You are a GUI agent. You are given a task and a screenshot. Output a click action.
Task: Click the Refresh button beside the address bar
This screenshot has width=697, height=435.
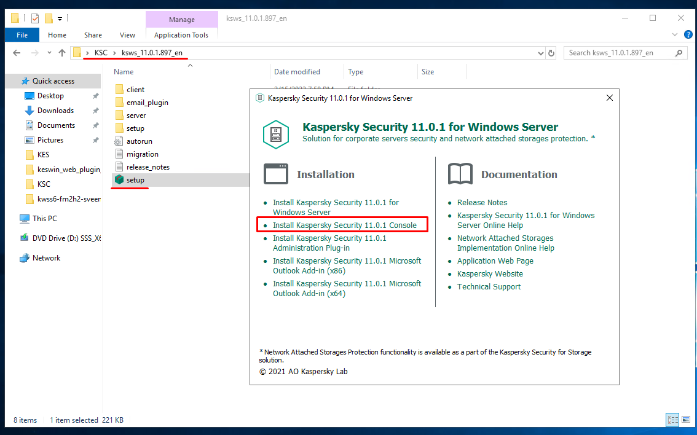(551, 53)
